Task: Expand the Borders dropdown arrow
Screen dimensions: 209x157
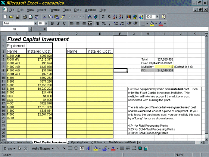Action: [x=147, y=24]
